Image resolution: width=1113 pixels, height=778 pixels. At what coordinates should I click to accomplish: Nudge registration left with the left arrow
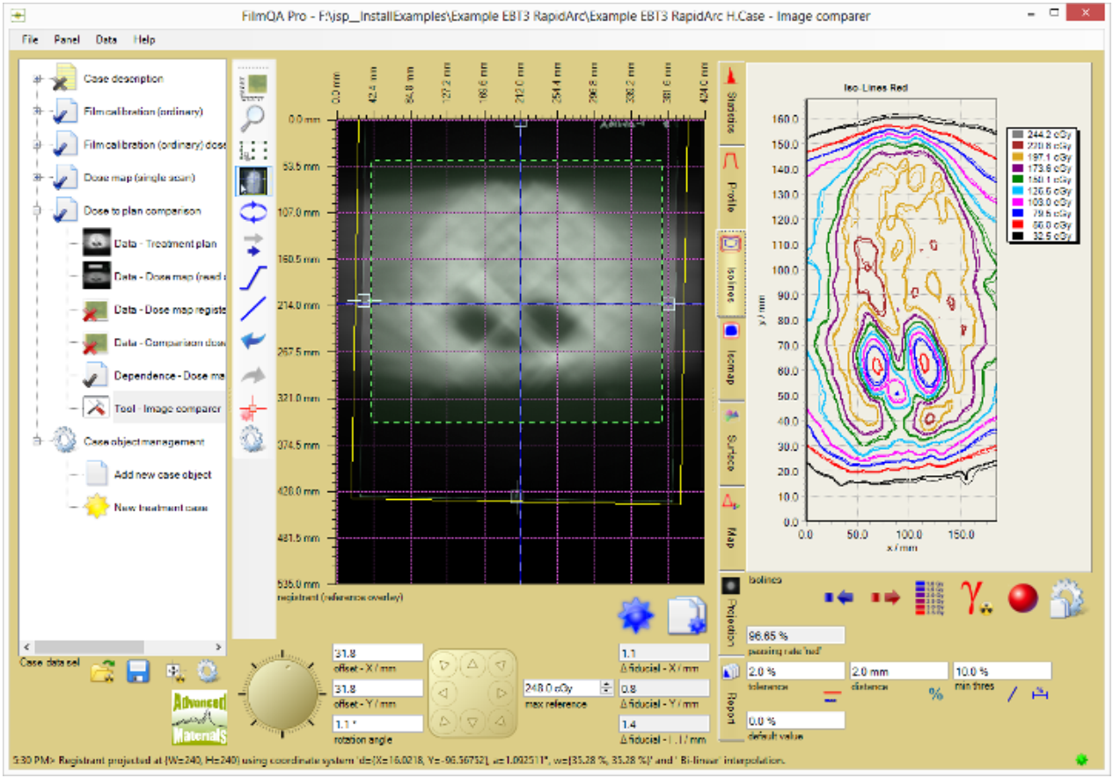[443, 694]
